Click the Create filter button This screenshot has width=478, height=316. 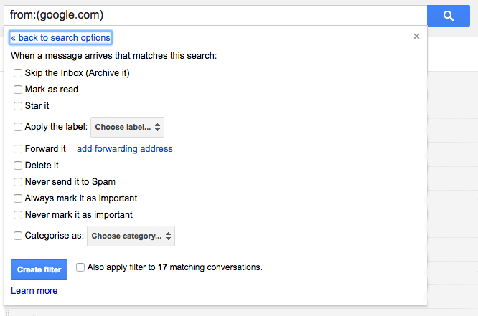tap(39, 269)
